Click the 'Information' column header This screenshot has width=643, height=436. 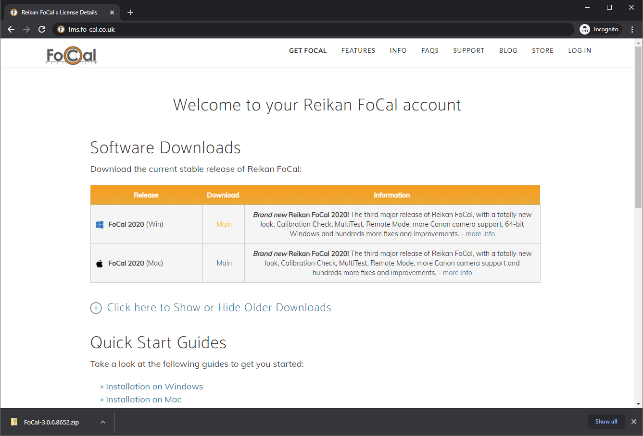[x=392, y=195]
